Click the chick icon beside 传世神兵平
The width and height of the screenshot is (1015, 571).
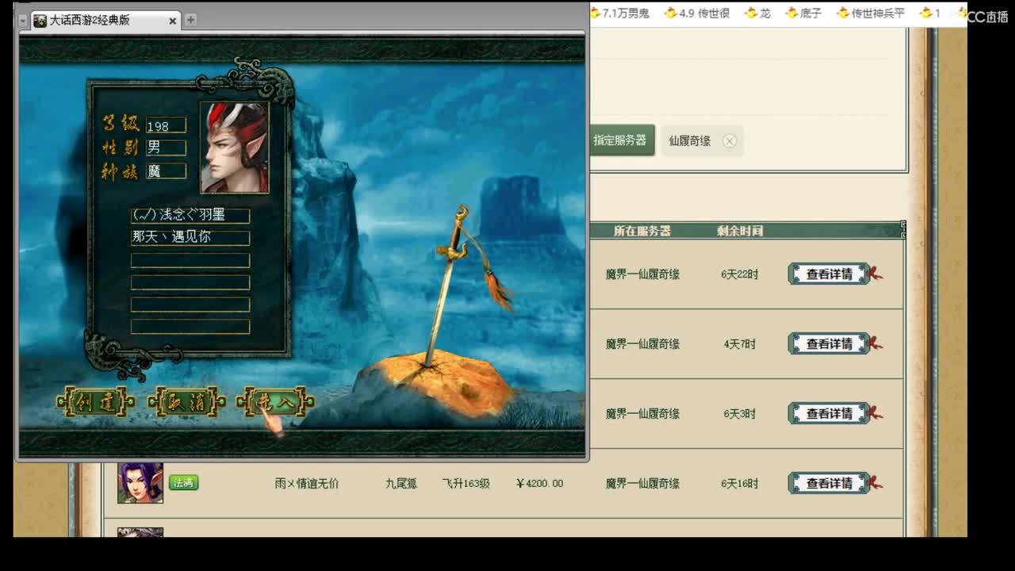[x=843, y=13]
